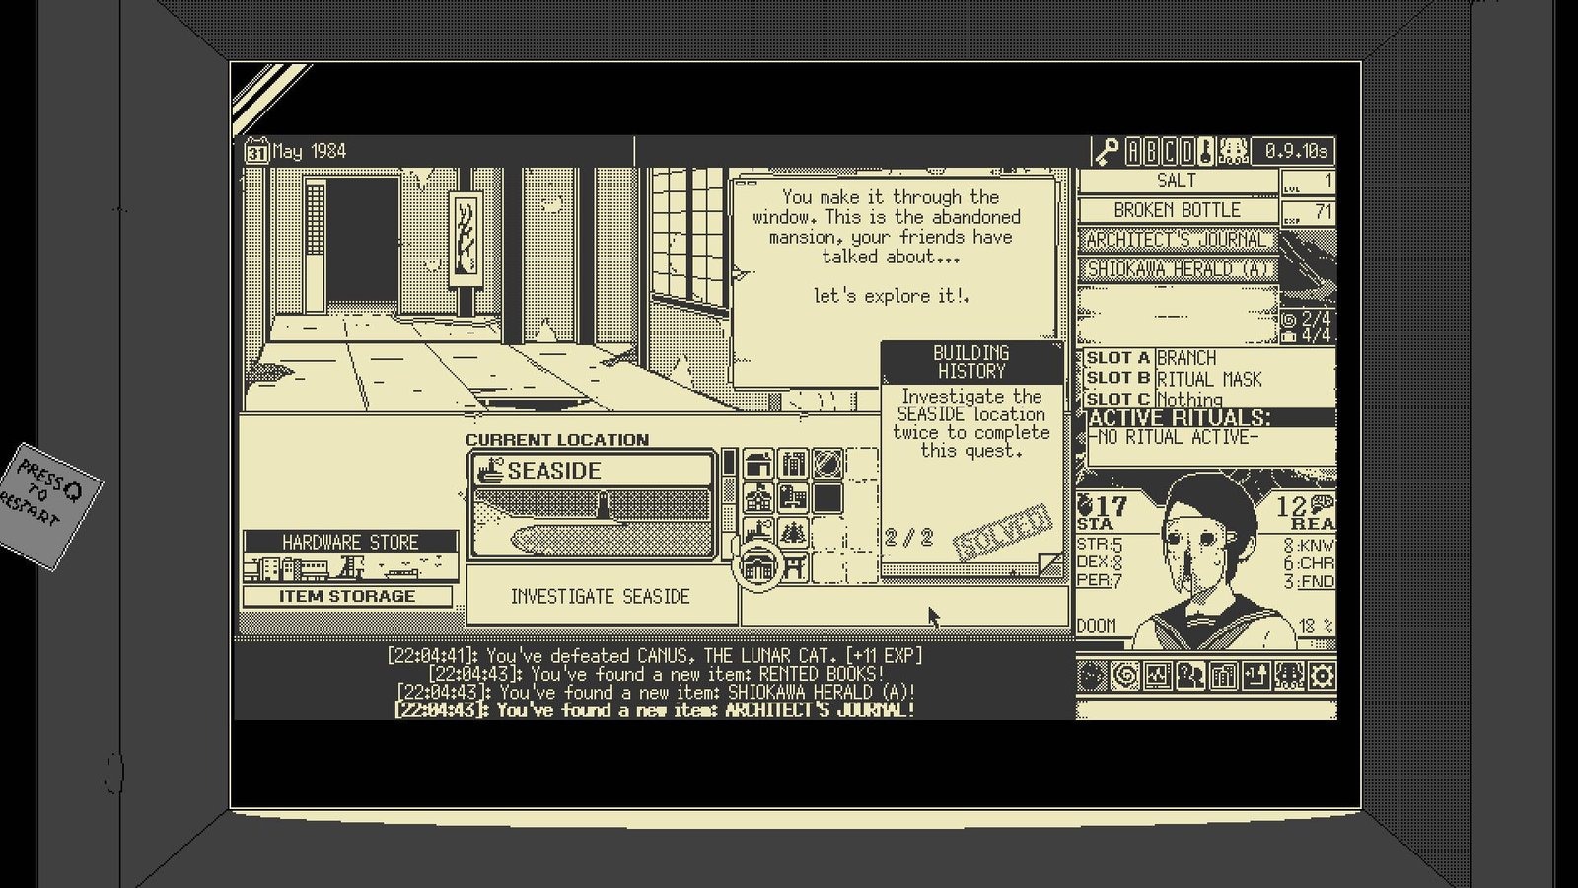The height and width of the screenshot is (888, 1578).
Task: Open equipment Slot A with Branch
Action: click(x=1208, y=358)
